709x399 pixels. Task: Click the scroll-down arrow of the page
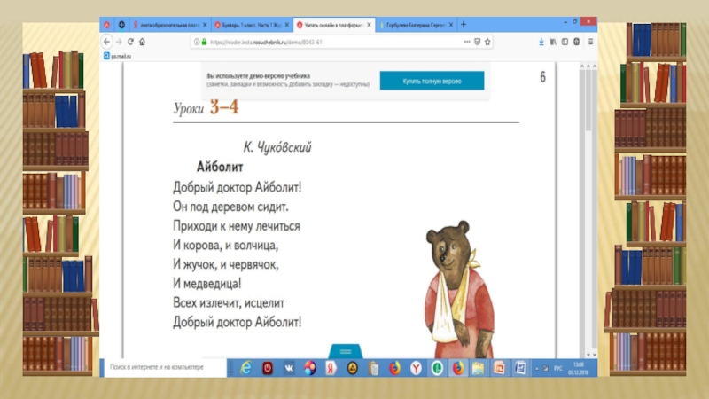tap(588, 355)
